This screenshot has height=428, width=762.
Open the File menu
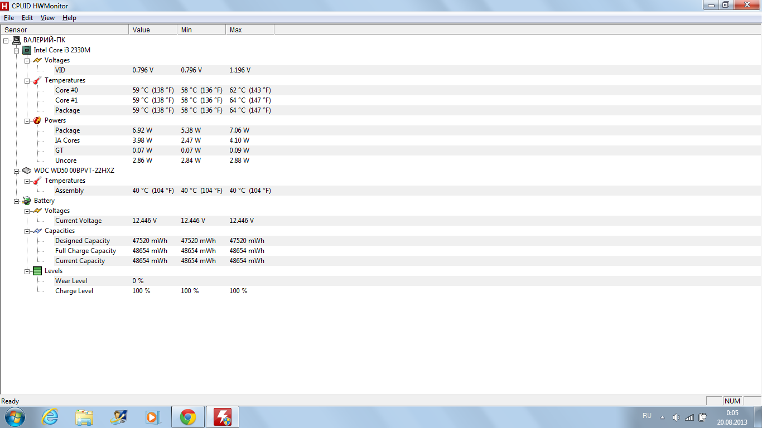(9, 18)
